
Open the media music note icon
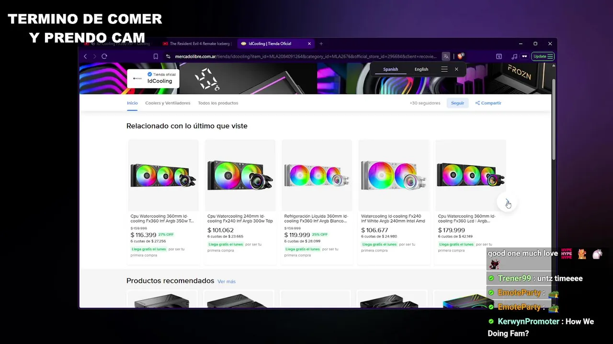point(514,56)
